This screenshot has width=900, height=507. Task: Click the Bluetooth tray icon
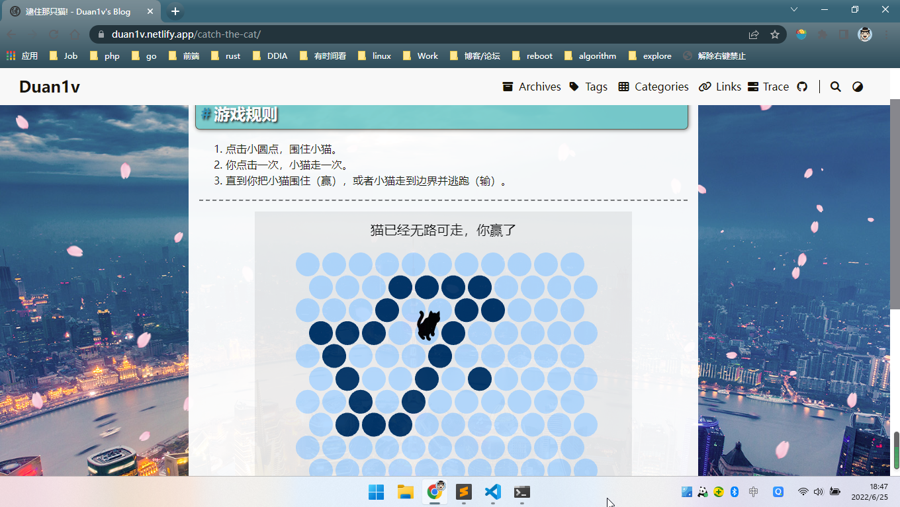coord(734,492)
